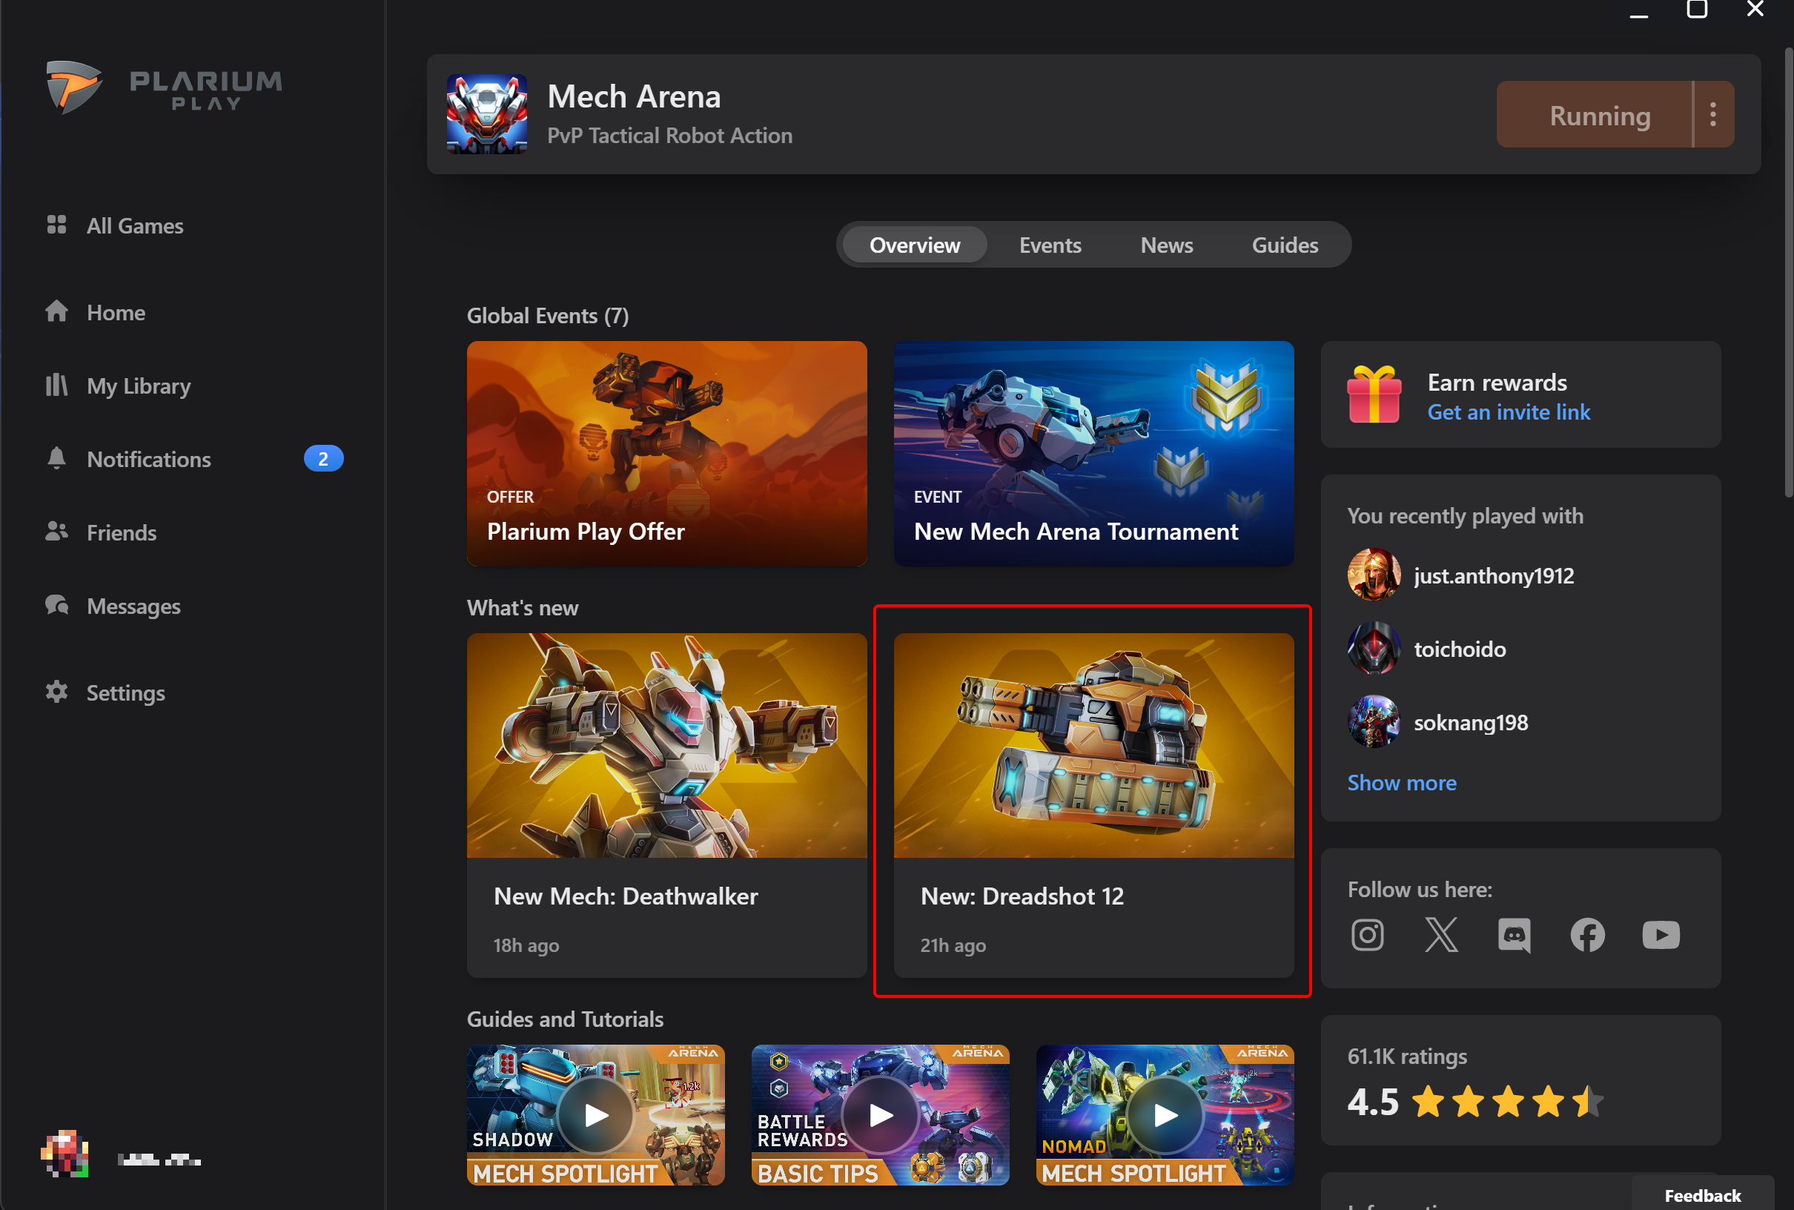The height and width of the screenshot is (1210, 1794).
Task: Play the Nomad Mech Spotlight video
Action: click(1165, 1114)
